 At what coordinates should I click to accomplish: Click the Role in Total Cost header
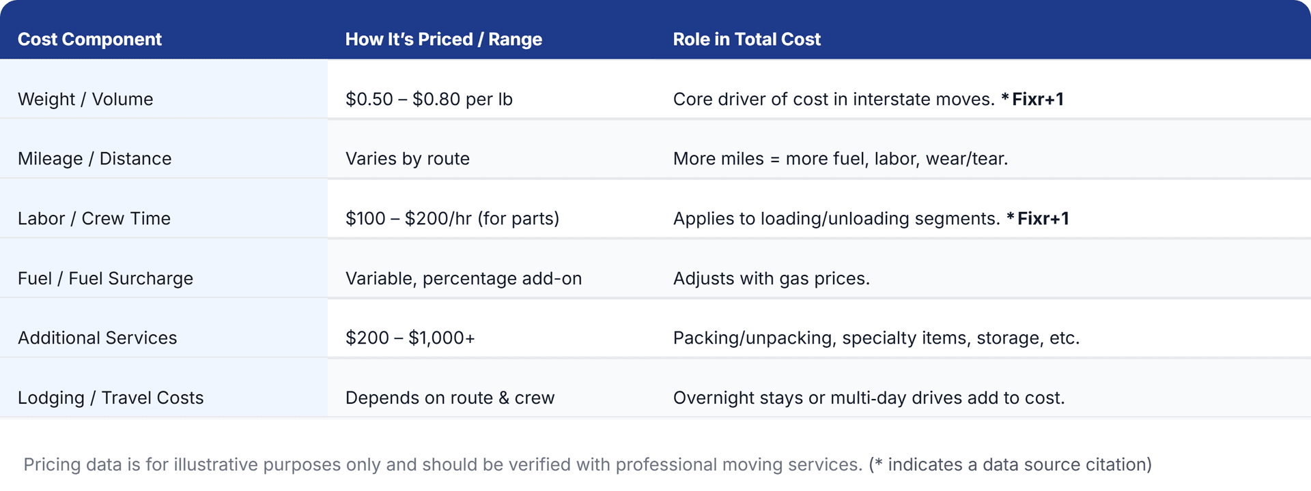point(746,39)
